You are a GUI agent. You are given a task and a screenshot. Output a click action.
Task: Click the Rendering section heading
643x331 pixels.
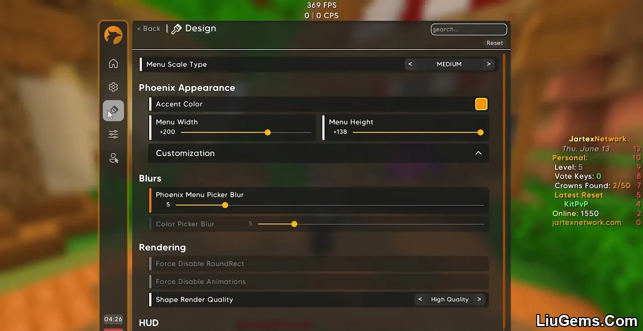click(162, 247)
